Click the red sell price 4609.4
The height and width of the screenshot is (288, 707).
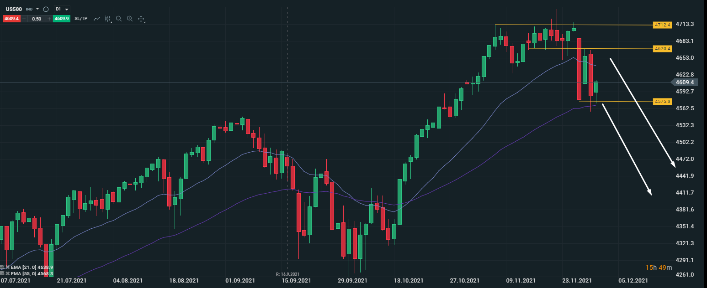coord(11,19)
